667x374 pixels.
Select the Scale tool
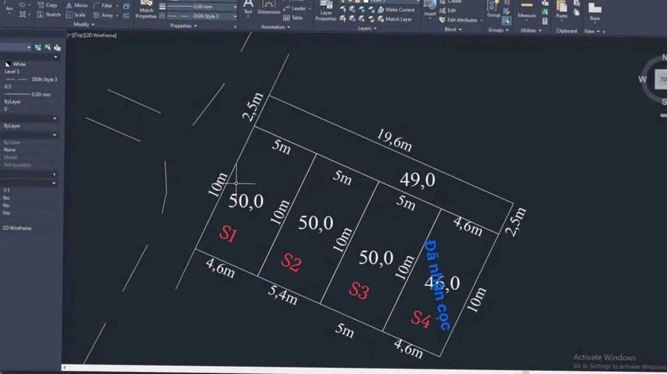pos(76,14)
